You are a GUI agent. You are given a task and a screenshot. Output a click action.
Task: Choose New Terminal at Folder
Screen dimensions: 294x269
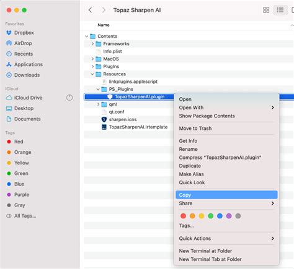tap(226, 251)
